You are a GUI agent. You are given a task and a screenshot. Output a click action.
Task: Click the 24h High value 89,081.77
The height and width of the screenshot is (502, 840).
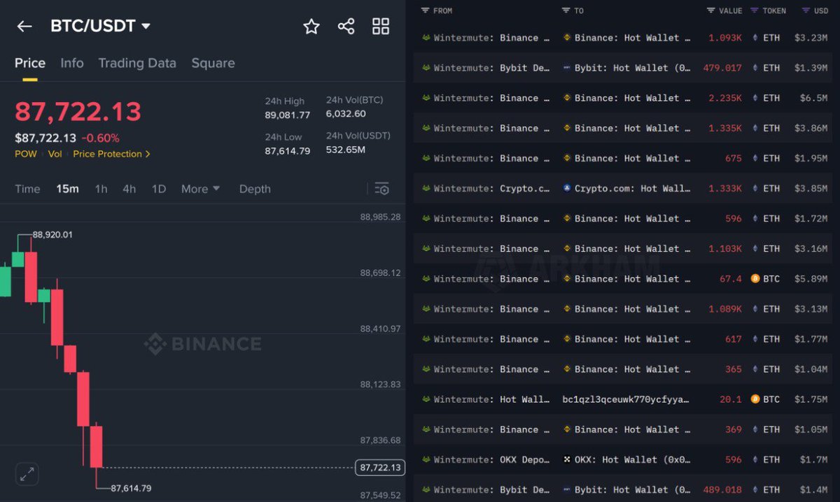287,115
